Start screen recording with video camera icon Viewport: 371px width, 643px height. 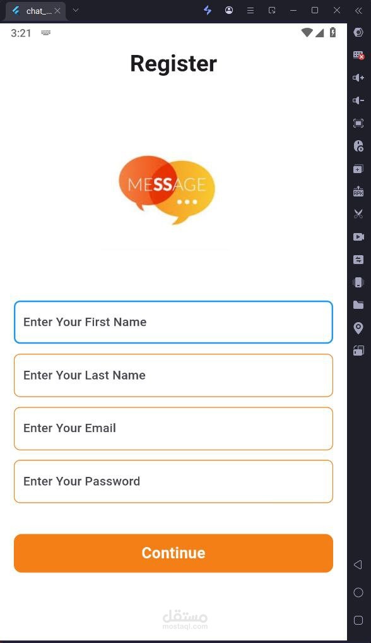point(358,237)
